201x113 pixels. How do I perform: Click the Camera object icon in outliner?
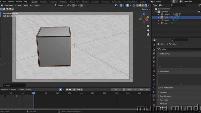162,14
